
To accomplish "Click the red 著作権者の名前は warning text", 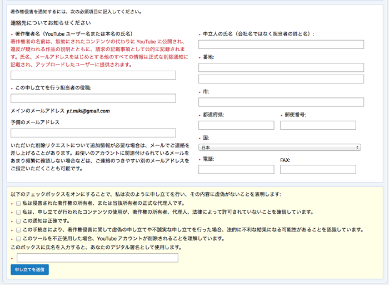I will pos(99,53).
